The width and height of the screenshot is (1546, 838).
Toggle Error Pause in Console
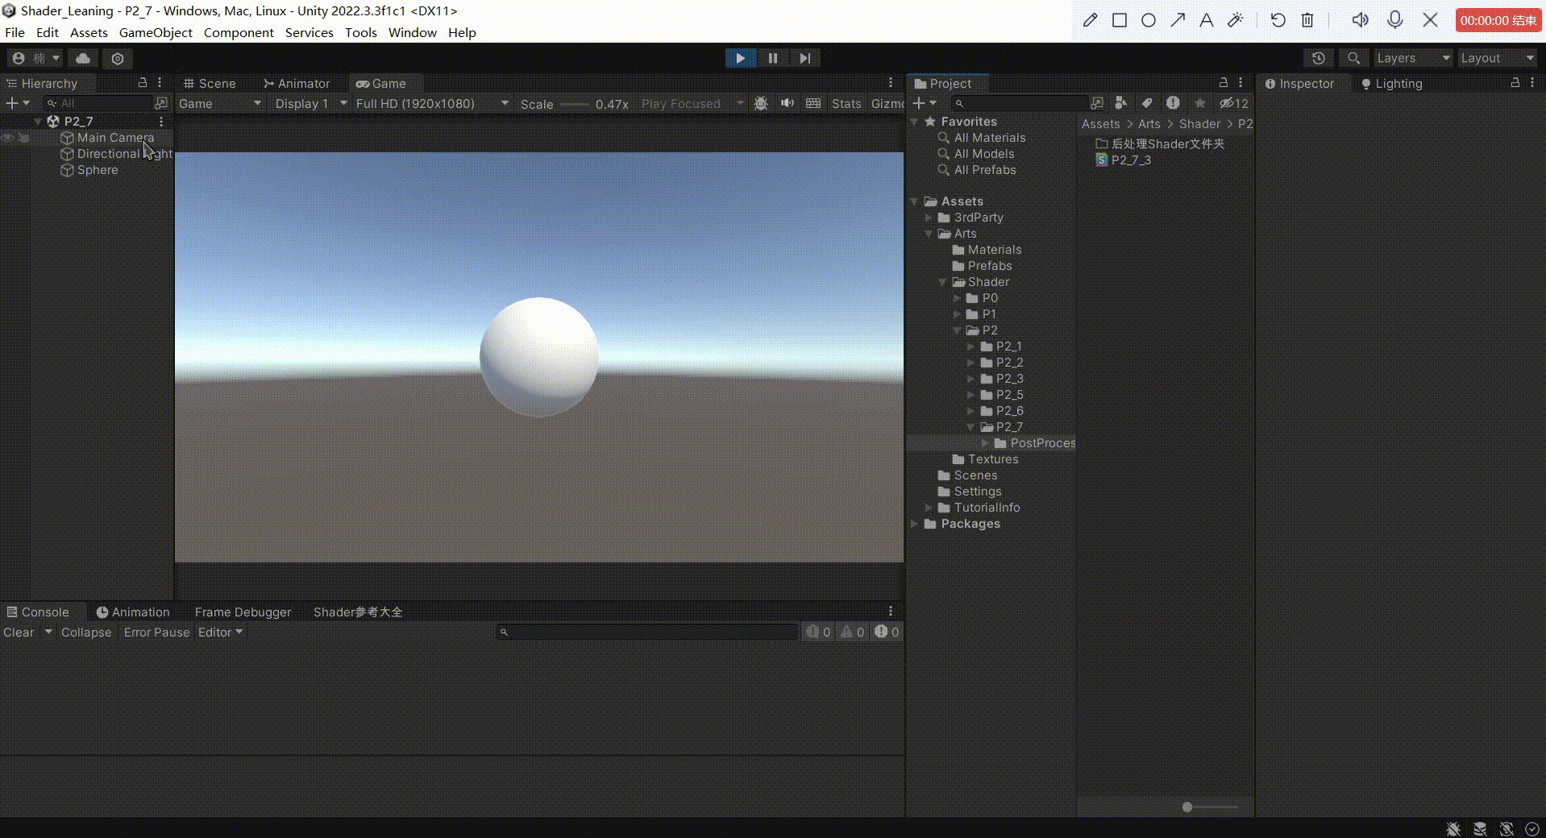pyautogui.click(x=156, y=633)
